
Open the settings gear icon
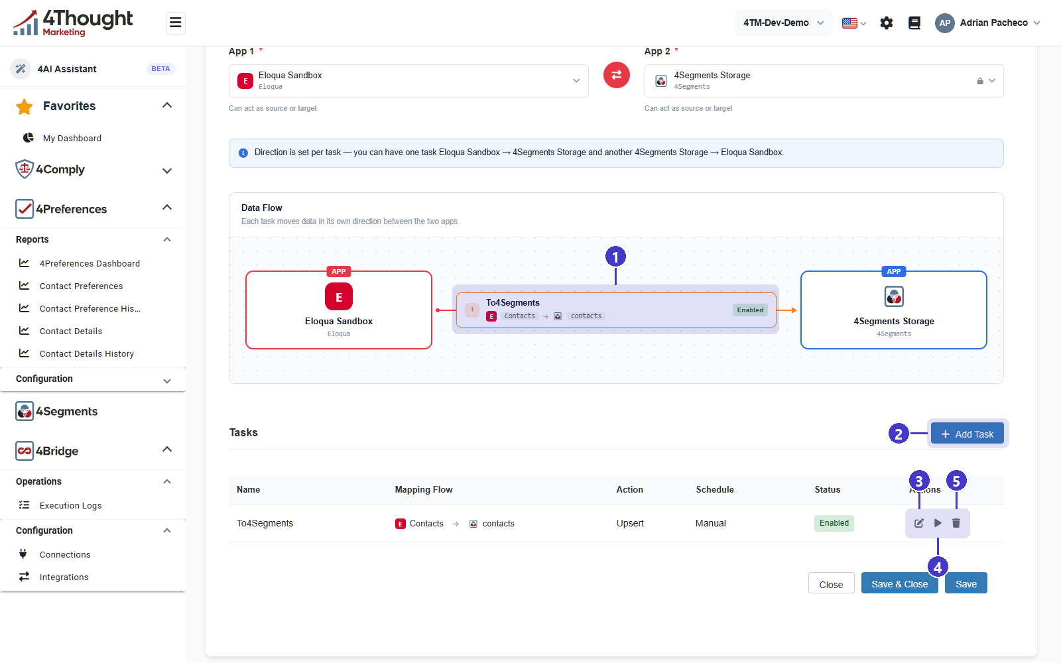887,23
